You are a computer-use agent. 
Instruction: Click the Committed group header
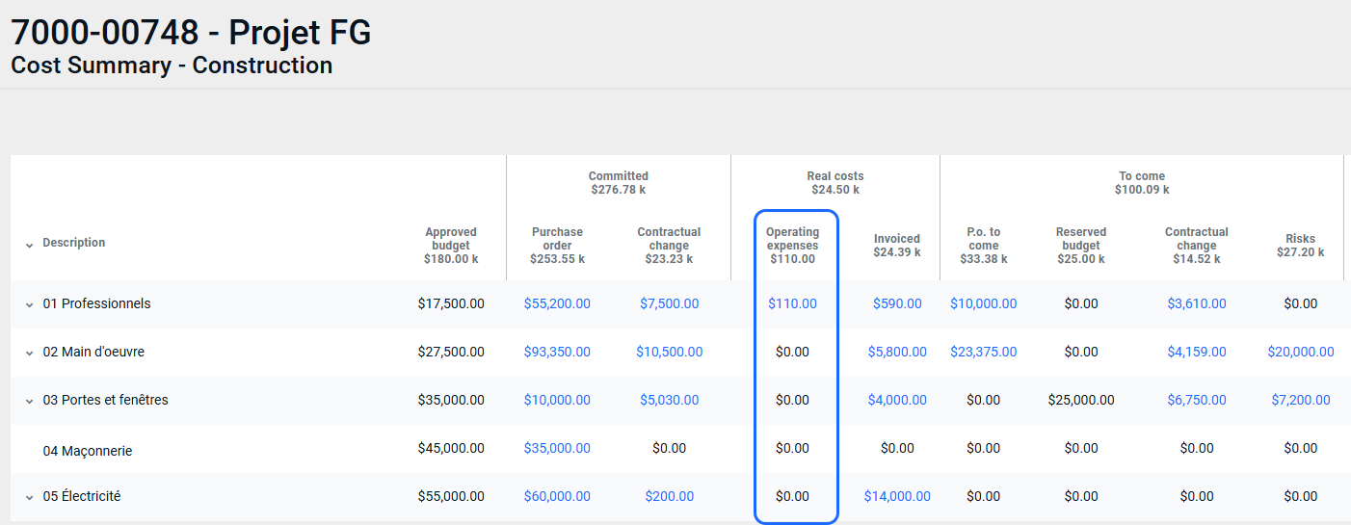click(619, 183)
